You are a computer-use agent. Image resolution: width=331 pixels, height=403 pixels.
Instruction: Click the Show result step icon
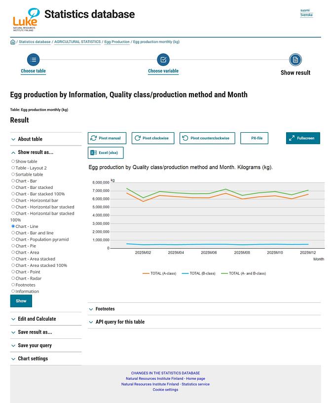[x=295, y=60]
